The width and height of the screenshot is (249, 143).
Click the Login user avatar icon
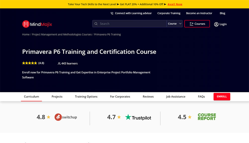point(216,24)
